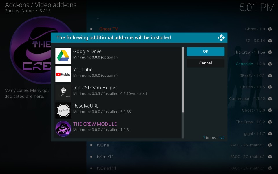Click the Google Drive add-on icon

63,56
